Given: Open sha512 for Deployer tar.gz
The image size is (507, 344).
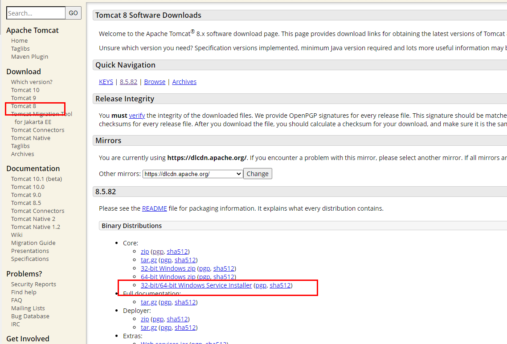Looking at the screenshot, I should 185,328.
